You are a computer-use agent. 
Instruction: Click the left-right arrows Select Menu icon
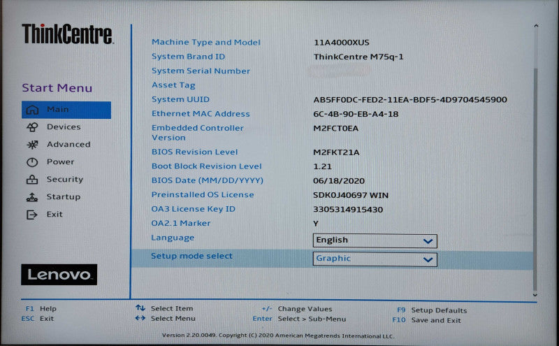point(140,318)
